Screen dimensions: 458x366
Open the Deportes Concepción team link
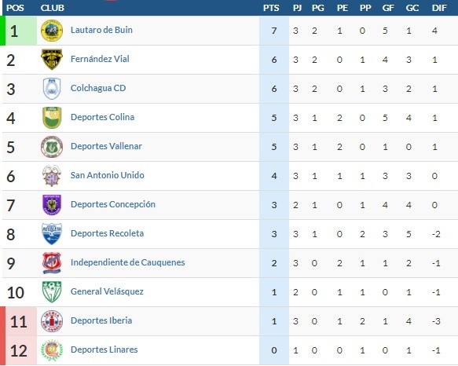(x=113, y=204)
